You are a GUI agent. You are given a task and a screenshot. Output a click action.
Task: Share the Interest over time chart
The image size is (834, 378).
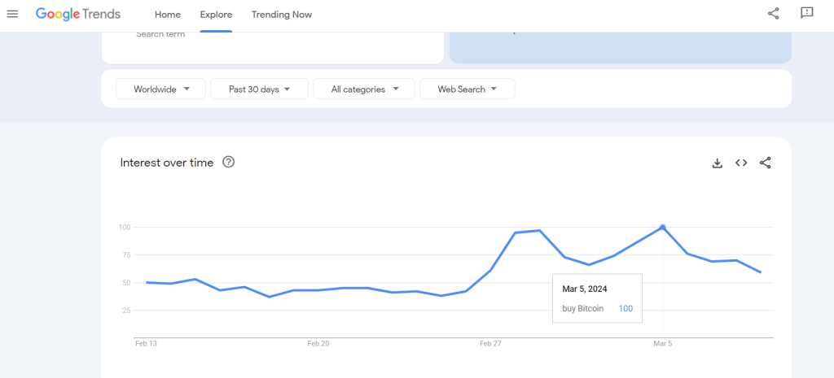766,163
